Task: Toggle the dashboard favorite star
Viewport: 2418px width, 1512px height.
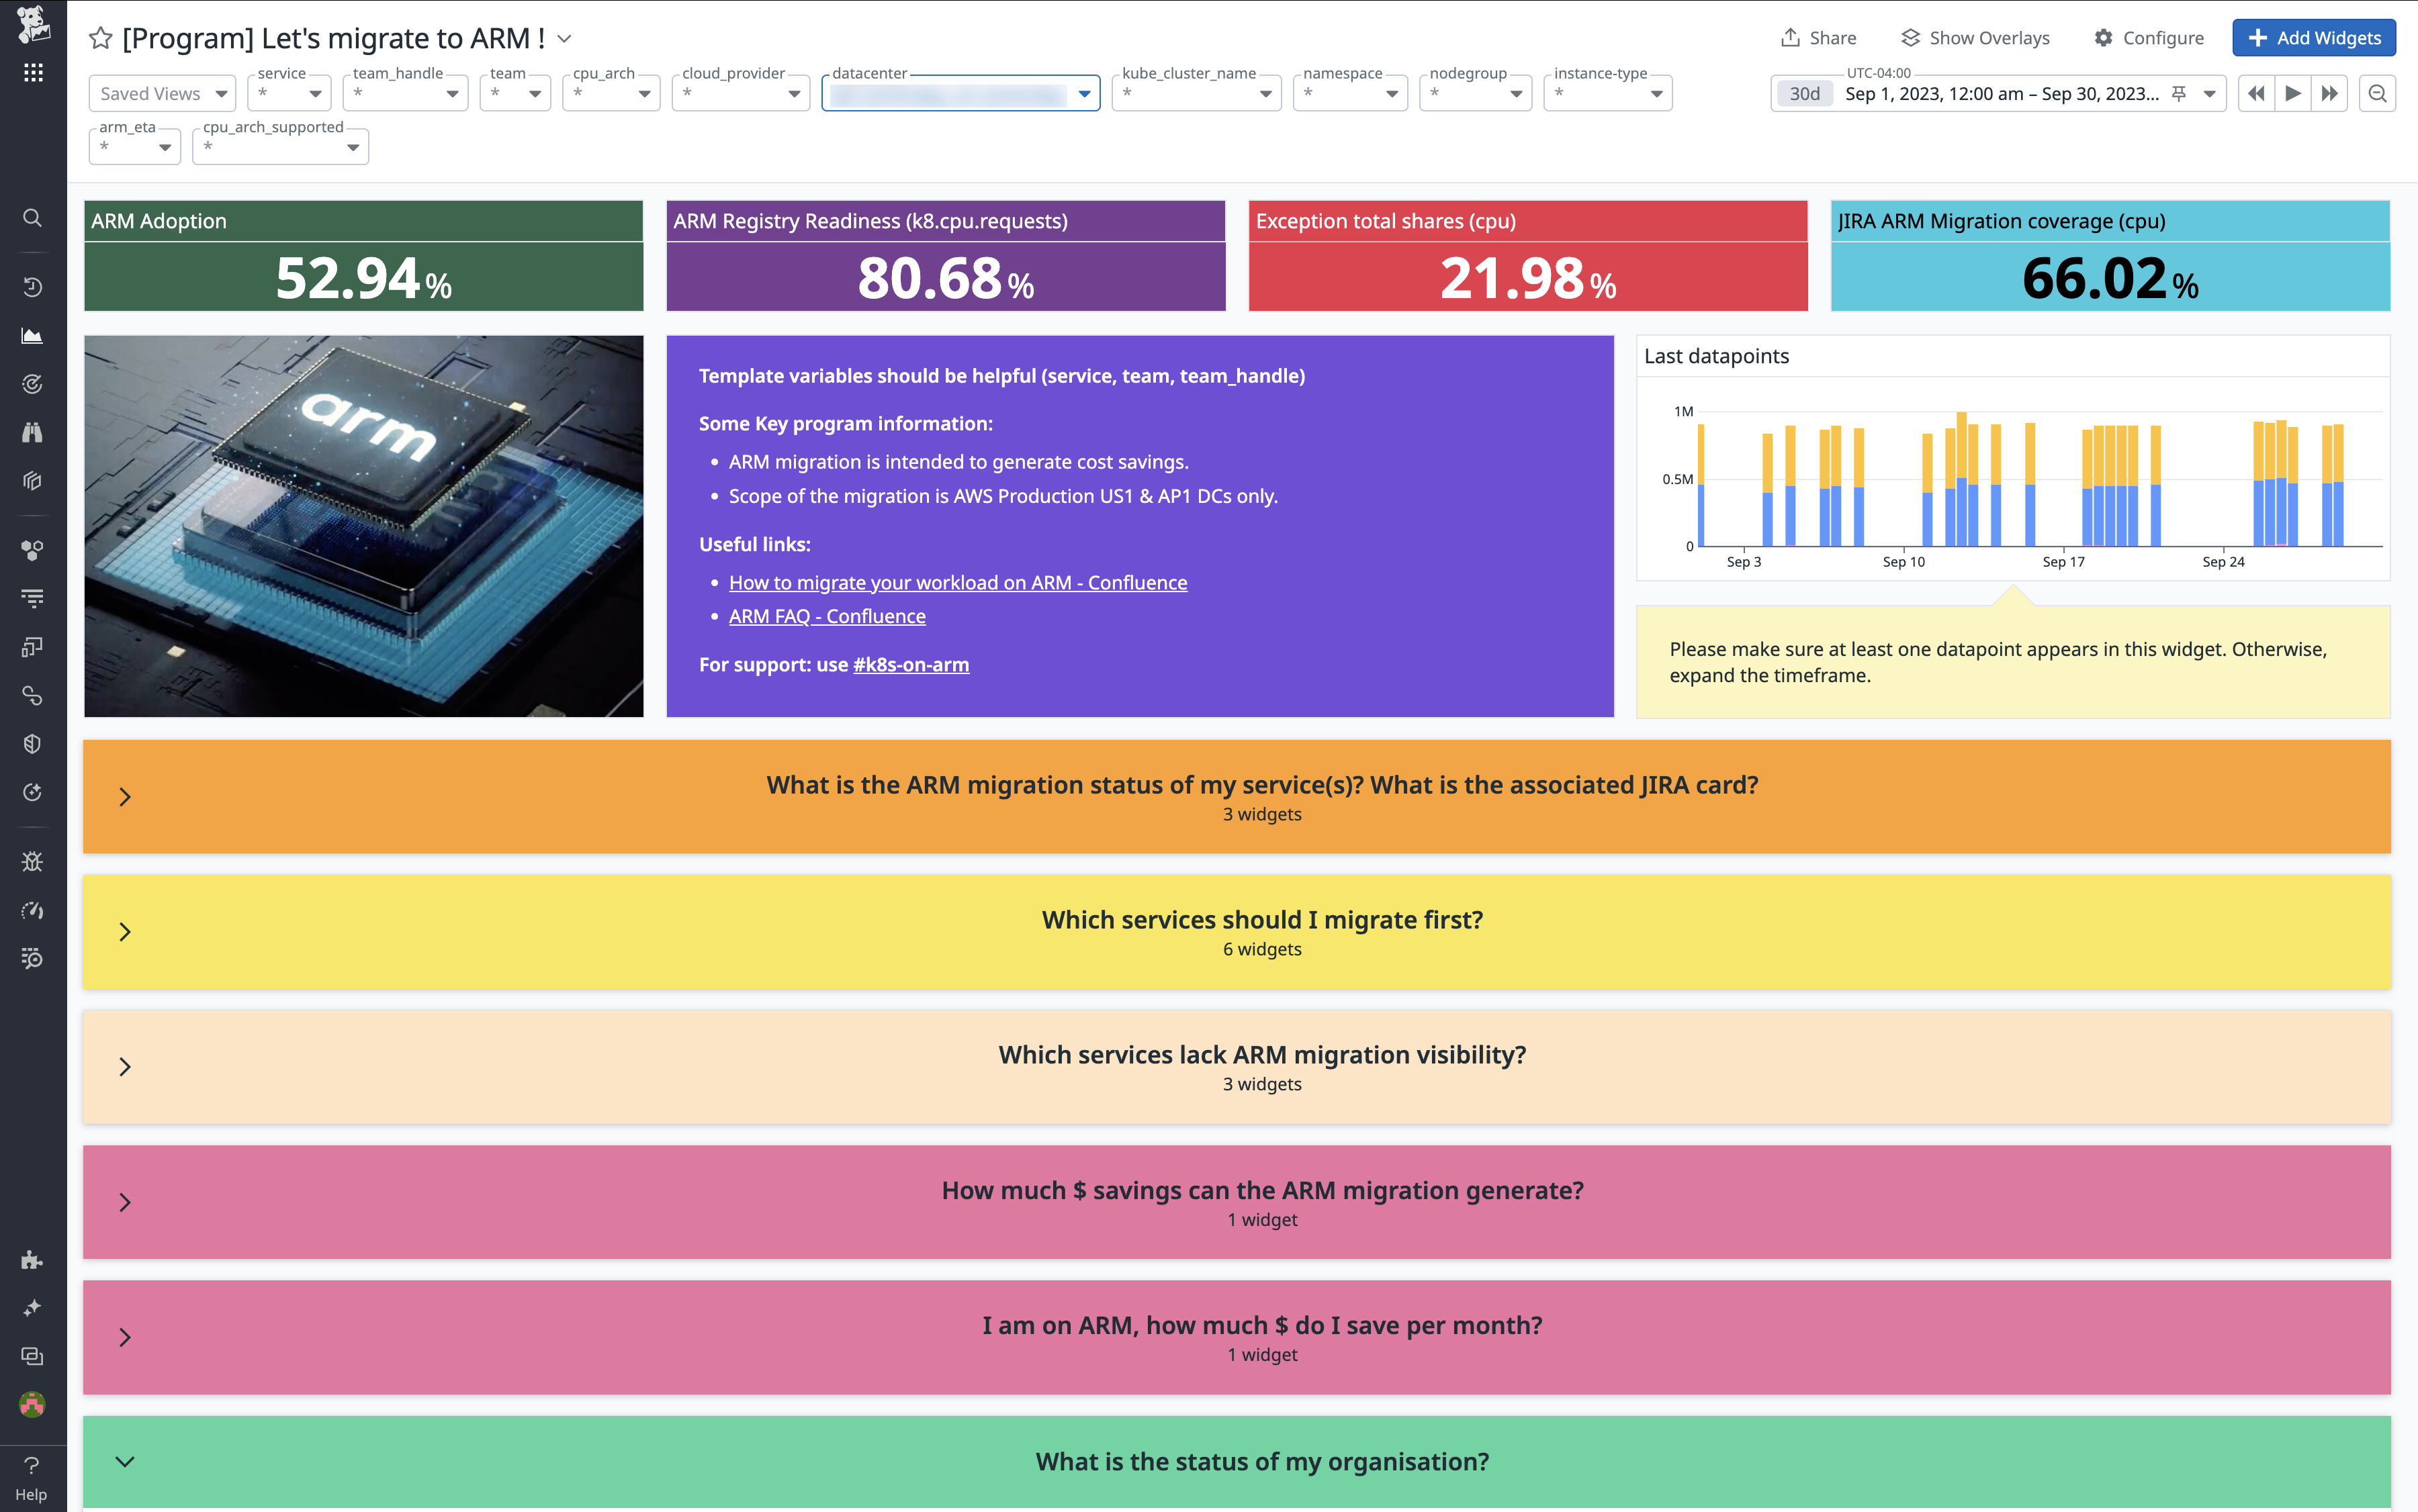Action: (99, 38)
